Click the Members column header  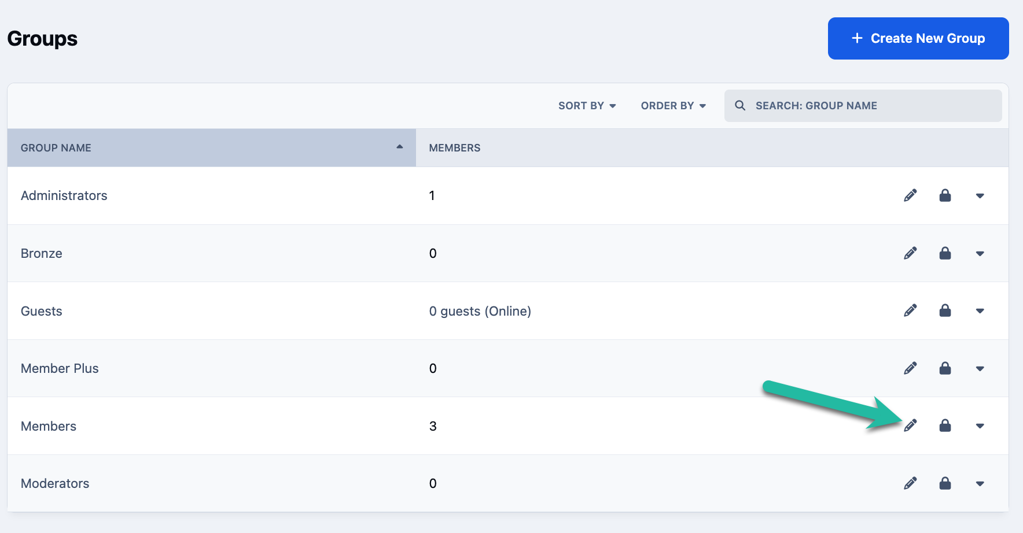455,148
